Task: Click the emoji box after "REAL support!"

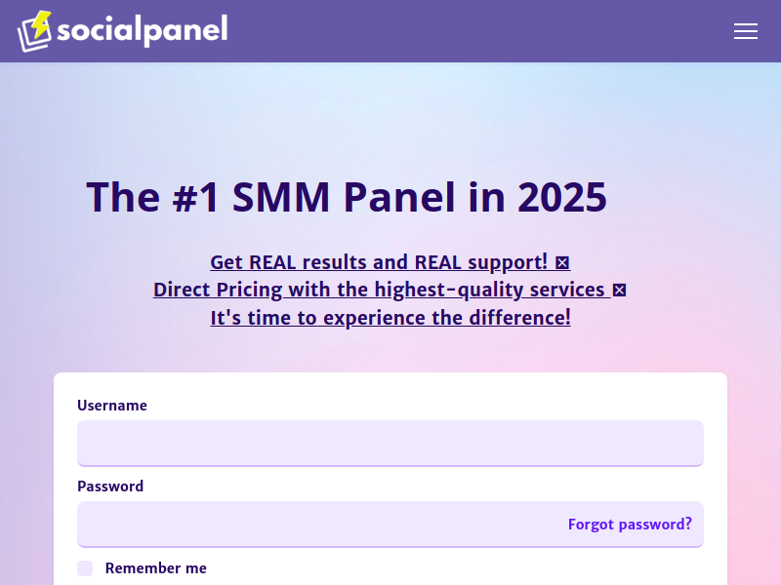Action: [x=562, y=262]
